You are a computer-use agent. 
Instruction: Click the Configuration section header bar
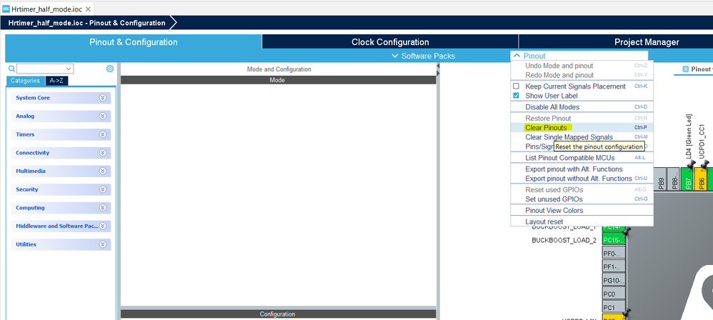tap(278, 314)
